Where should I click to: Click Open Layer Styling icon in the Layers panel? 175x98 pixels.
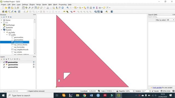2,59
